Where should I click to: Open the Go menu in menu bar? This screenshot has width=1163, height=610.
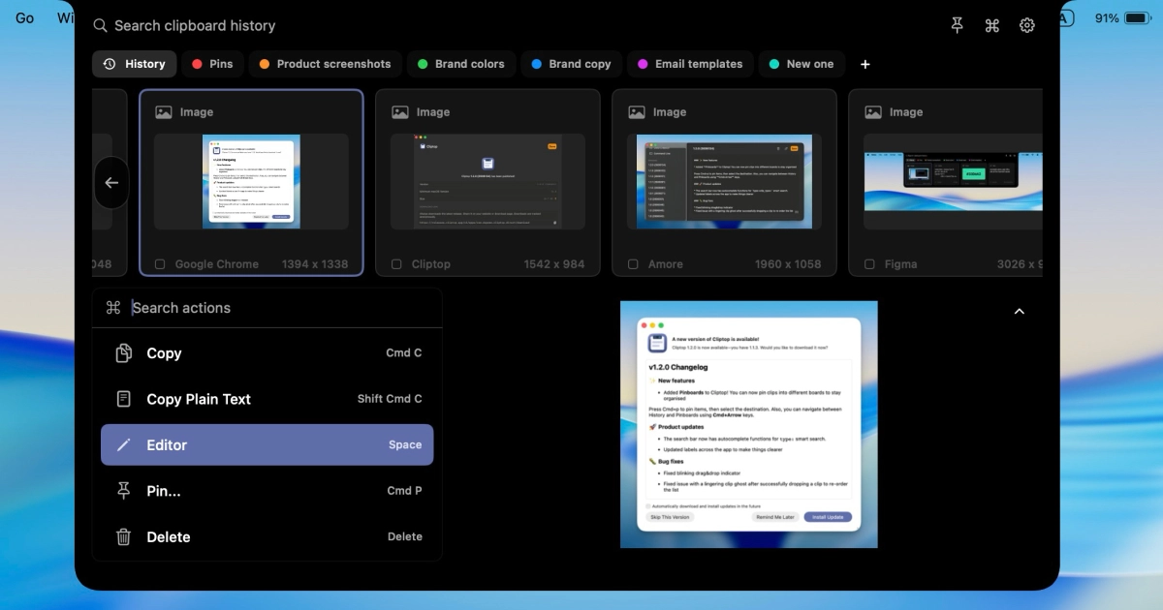24,18
